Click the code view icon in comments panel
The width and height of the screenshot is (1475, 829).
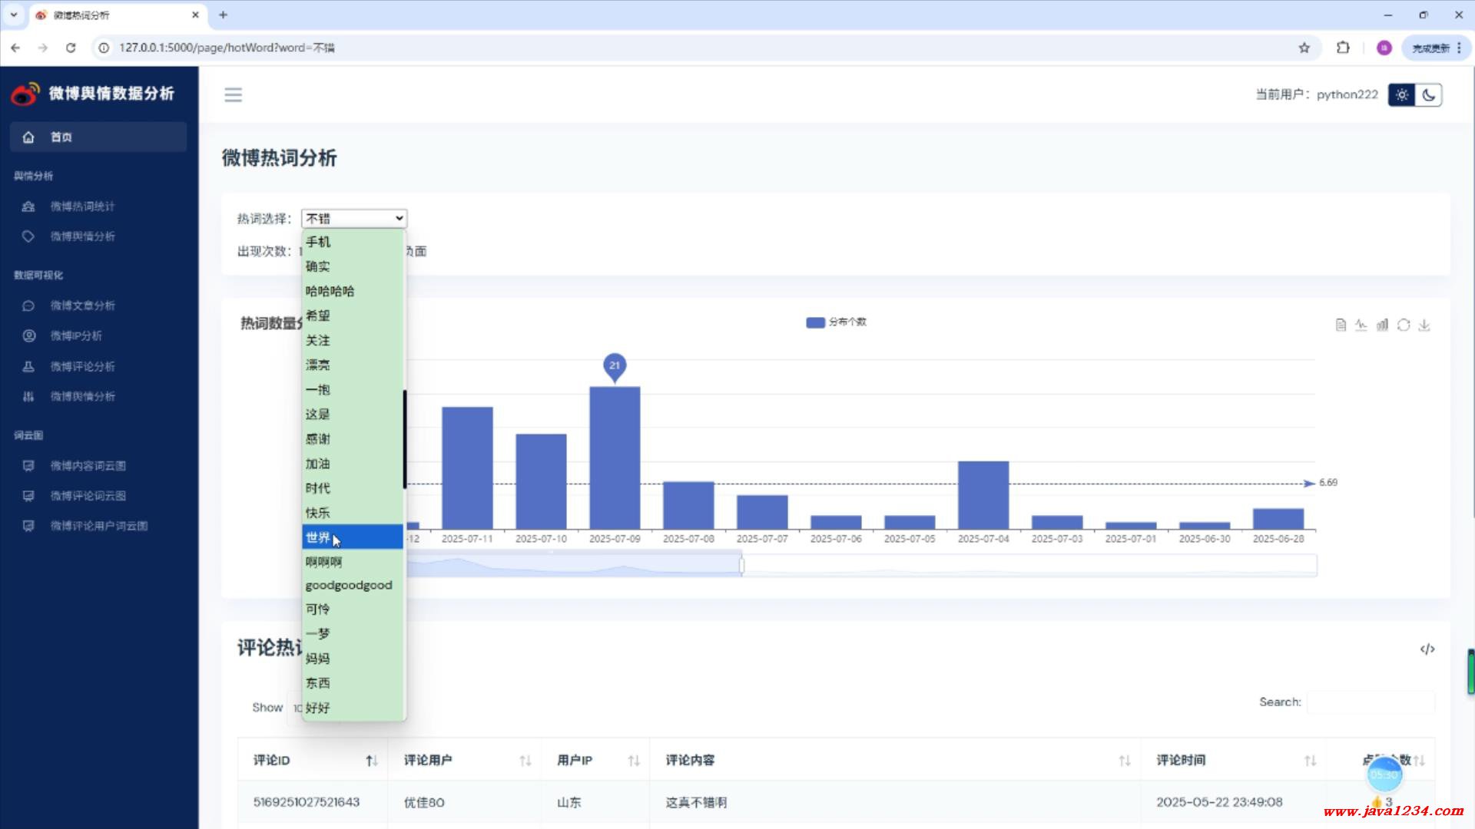click(1427, 649)
